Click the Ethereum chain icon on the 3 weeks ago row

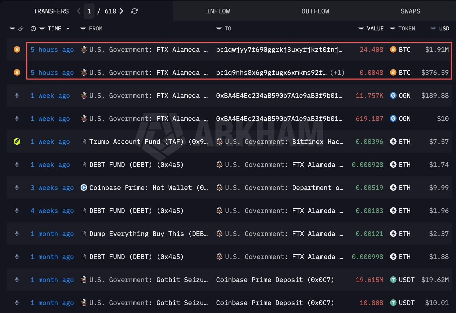[x=17, y=188]
